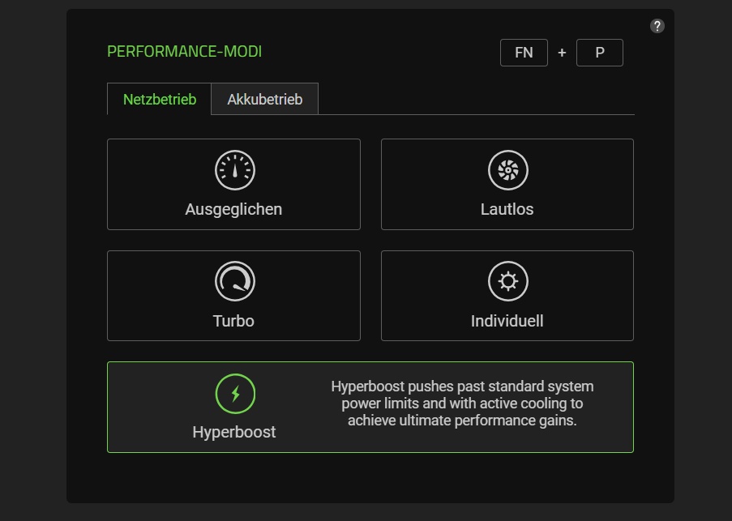The width and height of the screenshot is (732, 521).
Task: Click the Individuell gear icon
Action: click(508, 282)
